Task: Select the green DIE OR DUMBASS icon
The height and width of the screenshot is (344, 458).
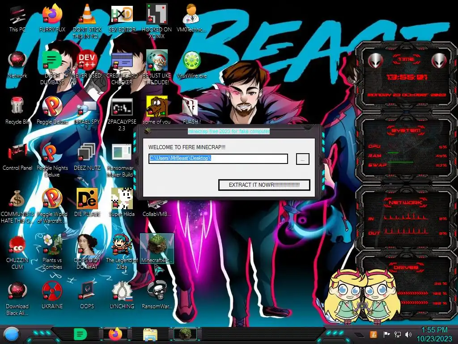Action: [x=52, y=68]
